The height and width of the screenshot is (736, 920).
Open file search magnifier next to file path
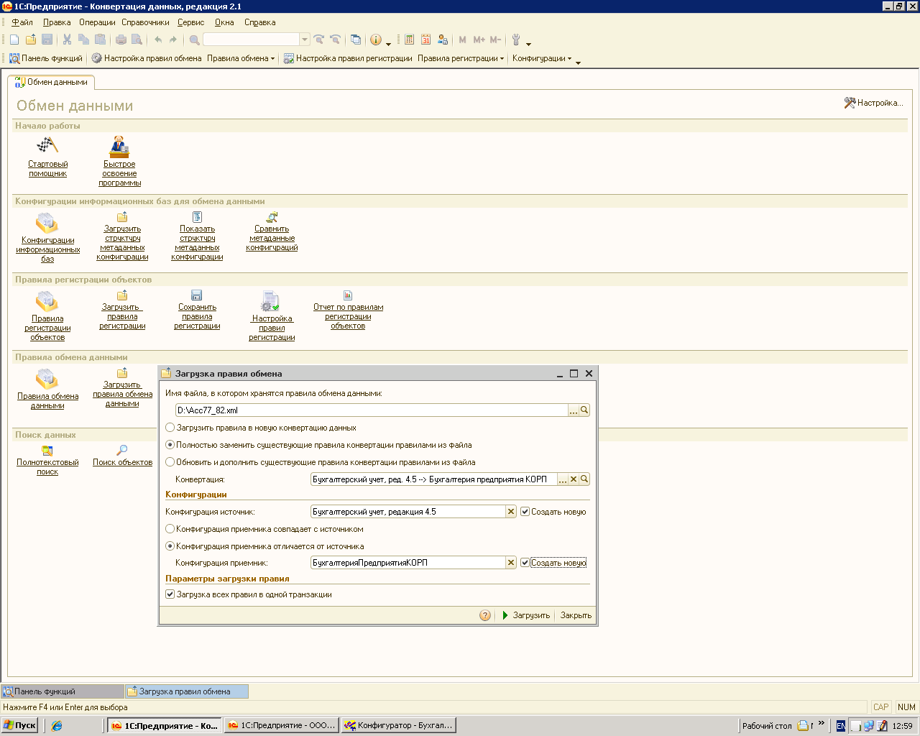[x=584, y=410]
